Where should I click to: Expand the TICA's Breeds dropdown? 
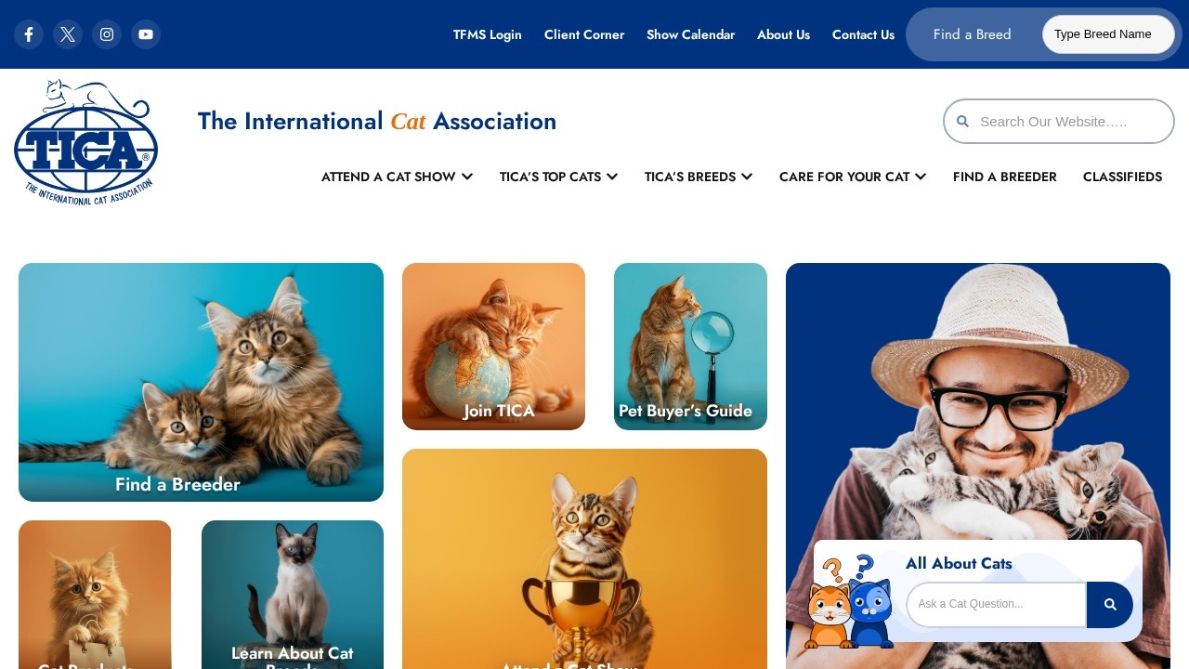click(699, 177)
